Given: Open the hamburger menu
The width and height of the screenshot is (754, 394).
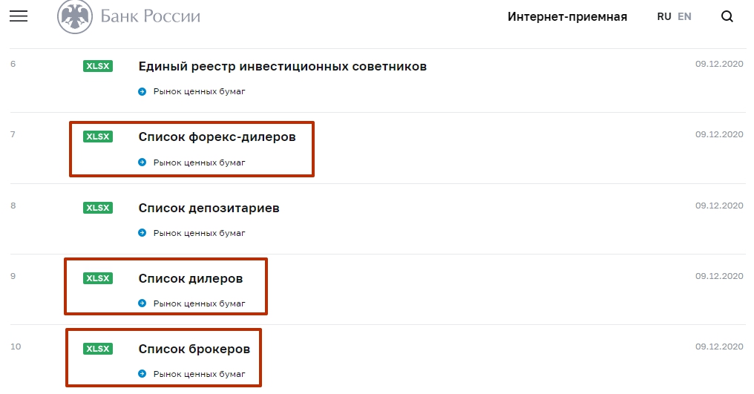Looking at the screenshot, I should 19,16.
